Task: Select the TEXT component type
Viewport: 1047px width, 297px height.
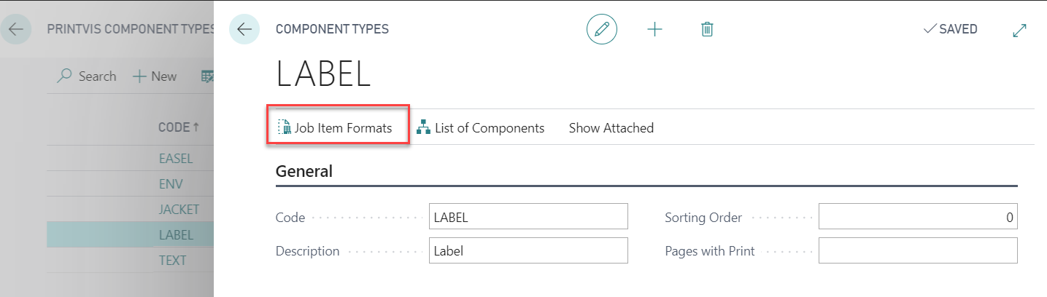Action: 130,260
